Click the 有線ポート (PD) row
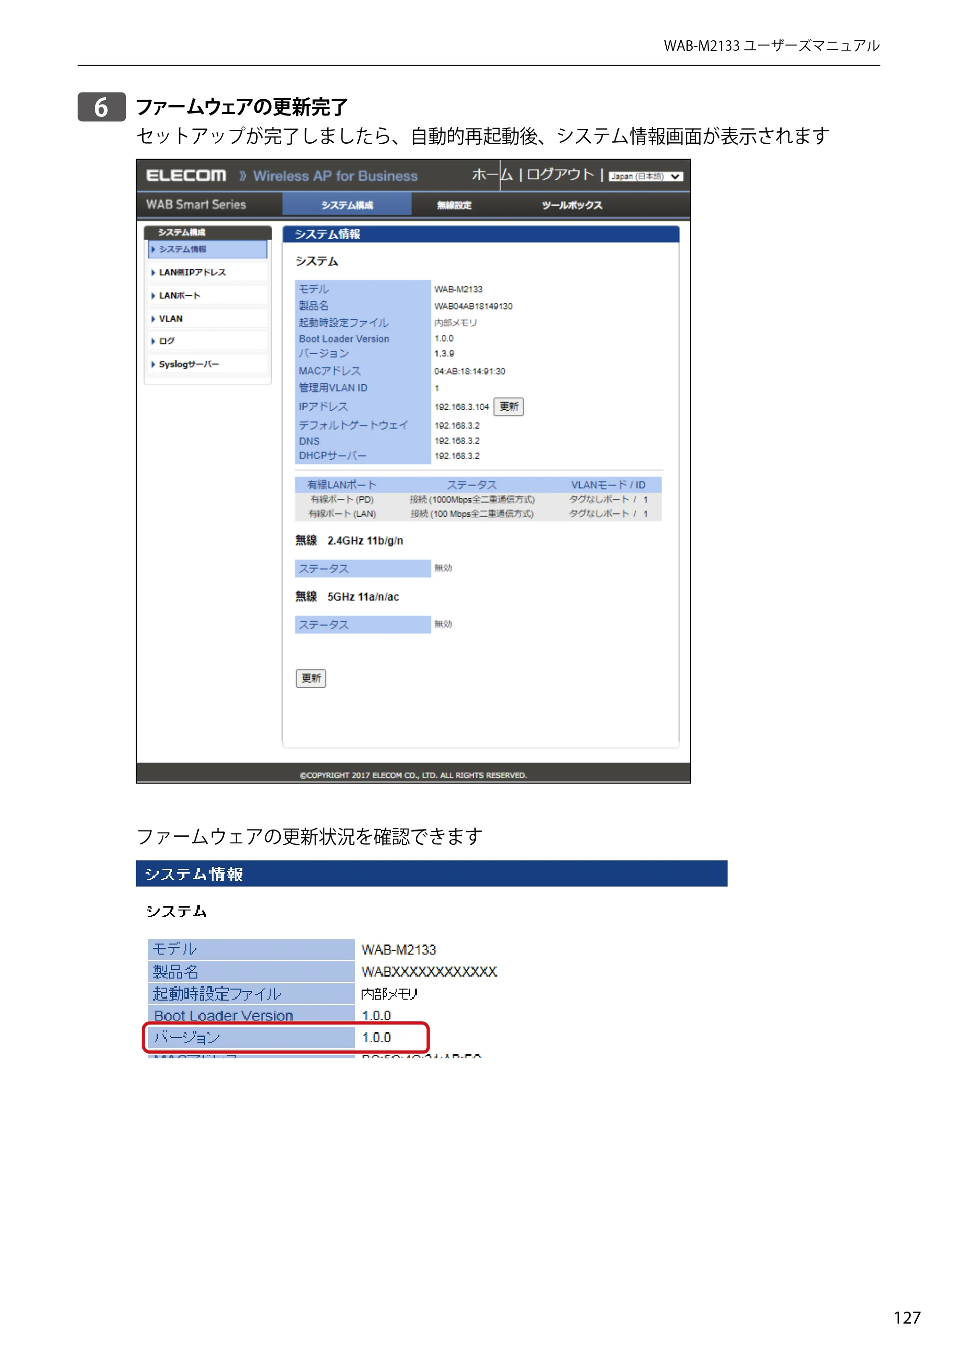Viewport: 958px width, 1360px height. [478, 499]
